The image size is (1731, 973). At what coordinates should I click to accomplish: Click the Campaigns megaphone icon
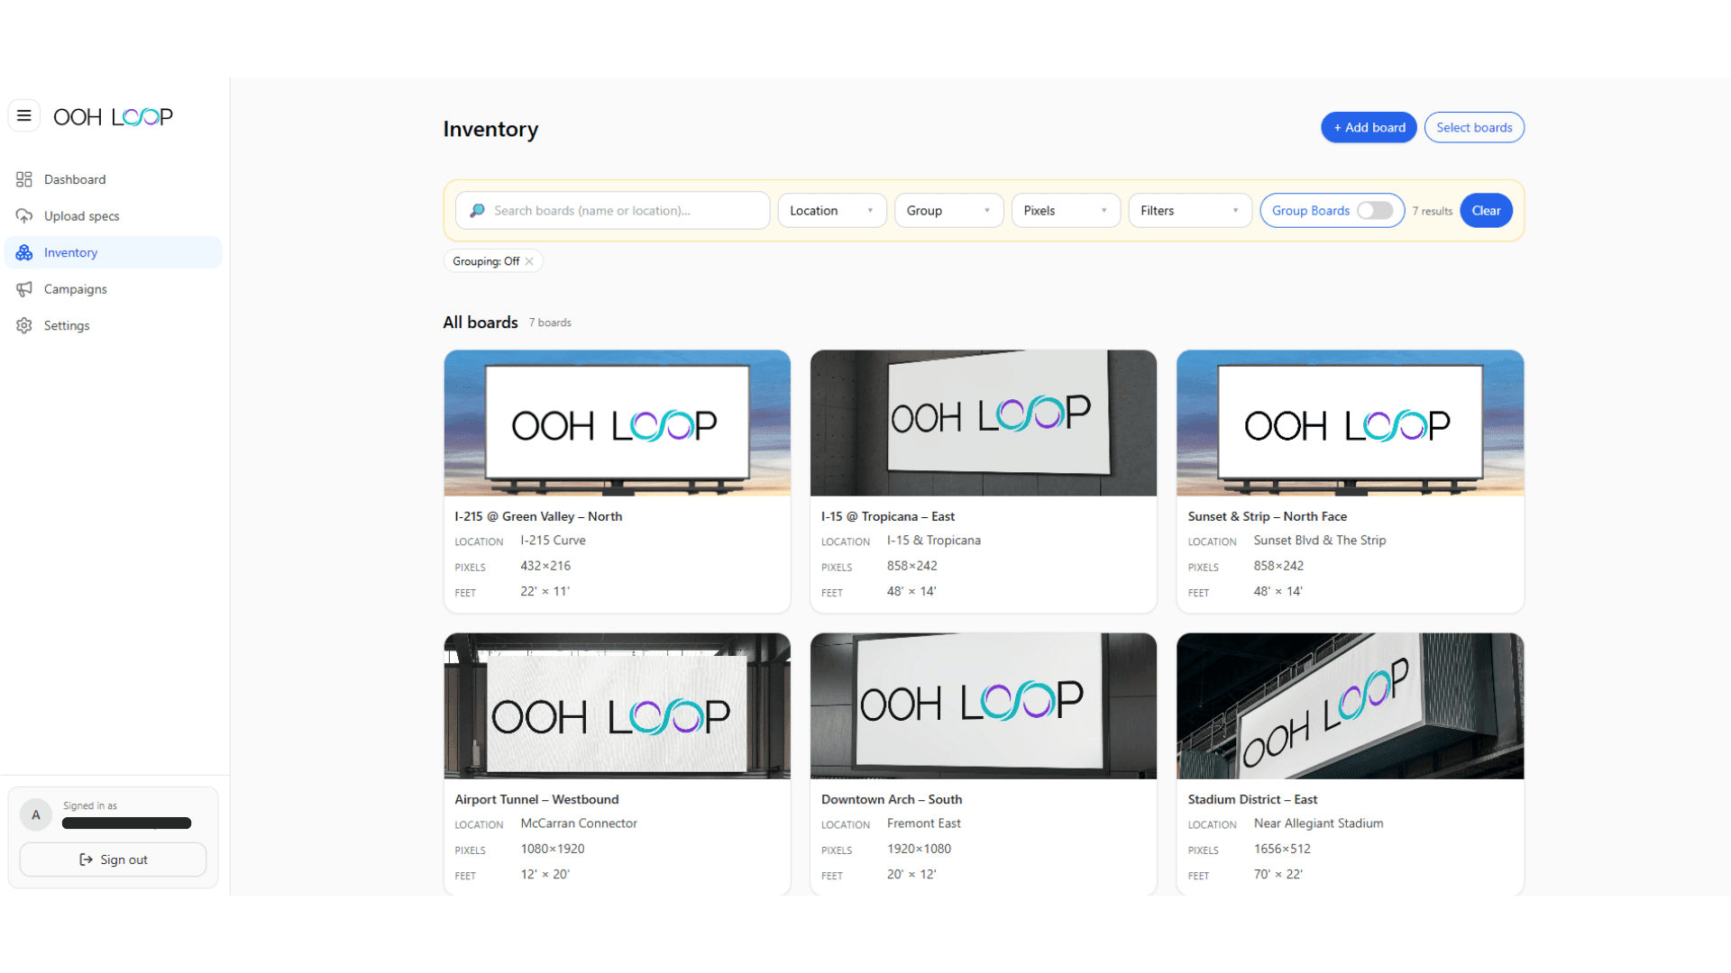click(x=23, y=289)
